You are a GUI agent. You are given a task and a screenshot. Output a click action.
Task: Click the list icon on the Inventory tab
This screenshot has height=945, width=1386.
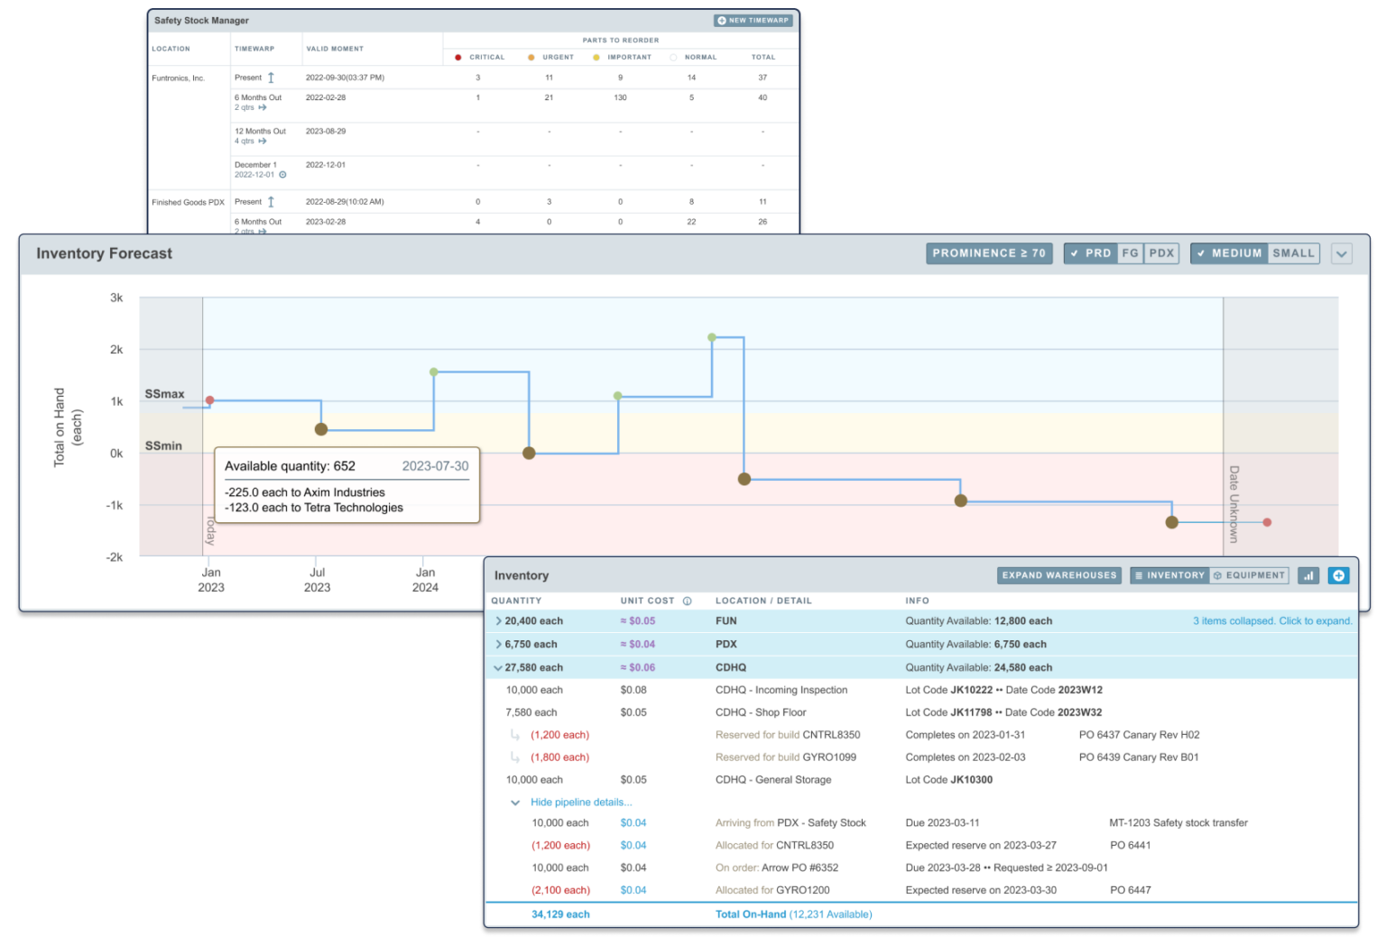point(1141,575)
